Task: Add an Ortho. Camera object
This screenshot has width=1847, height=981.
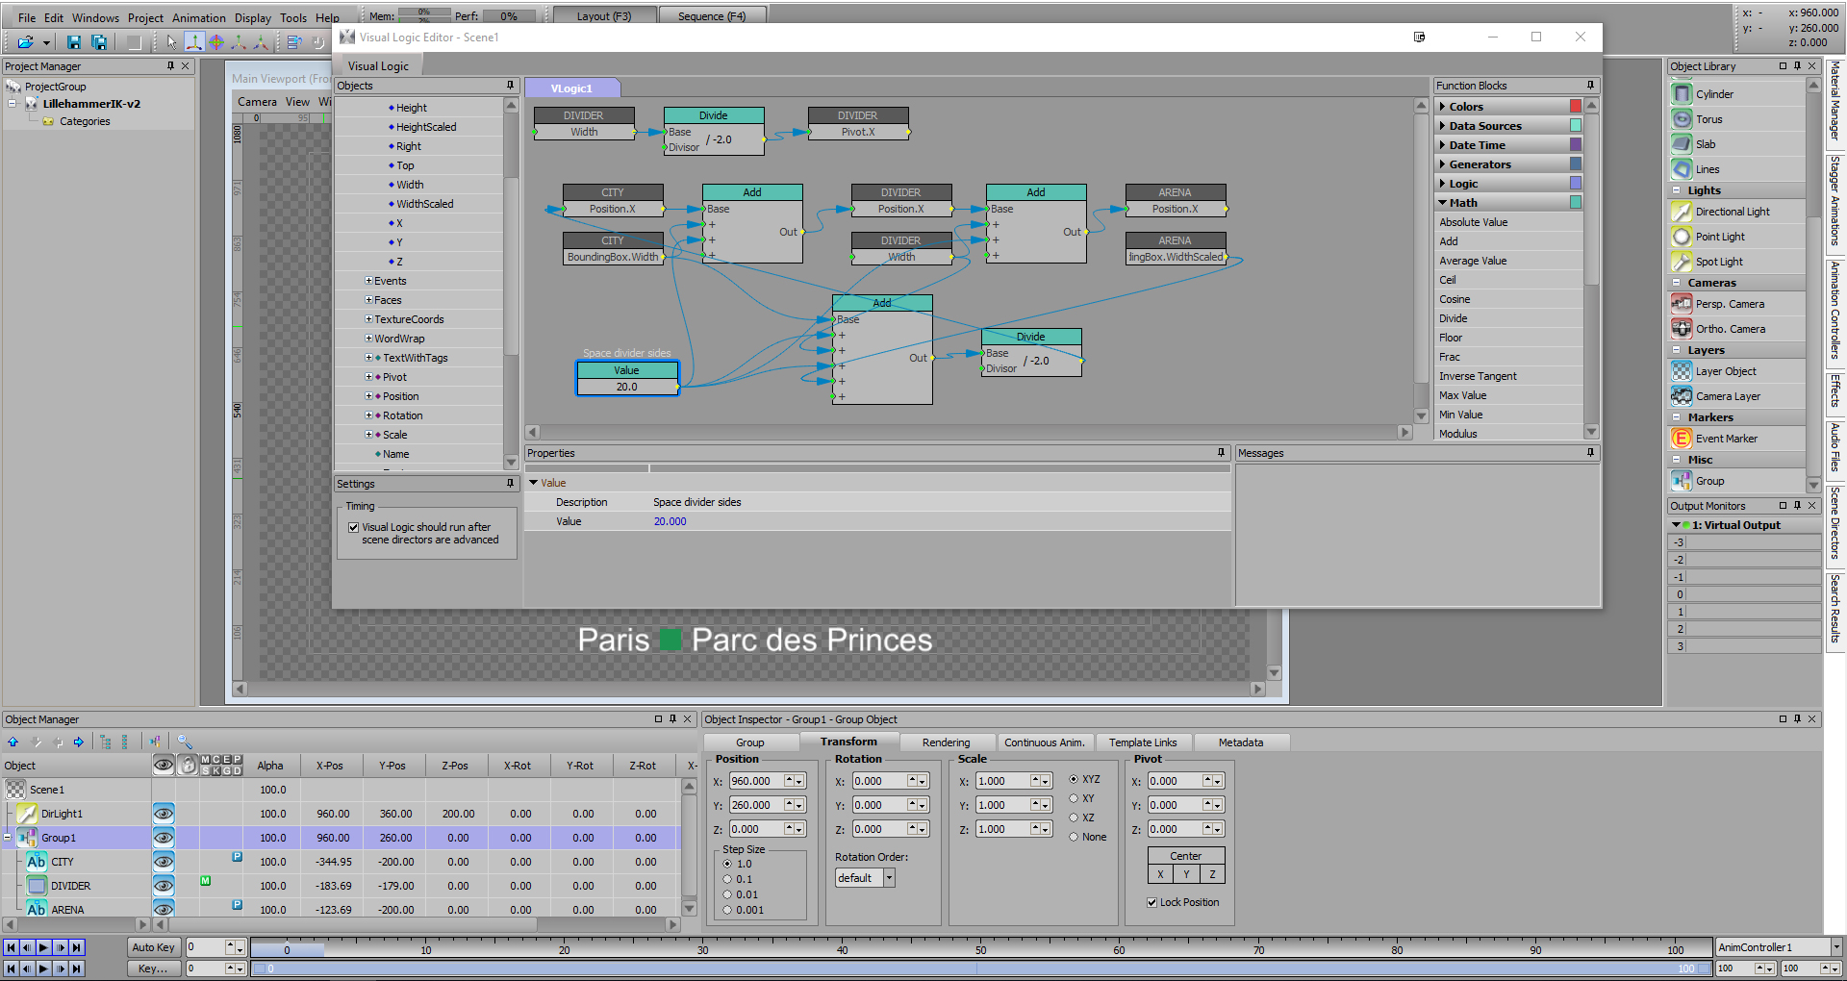Action: (1731, 329)
